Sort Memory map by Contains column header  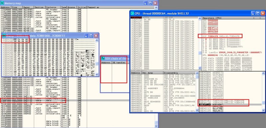[53, 7]
